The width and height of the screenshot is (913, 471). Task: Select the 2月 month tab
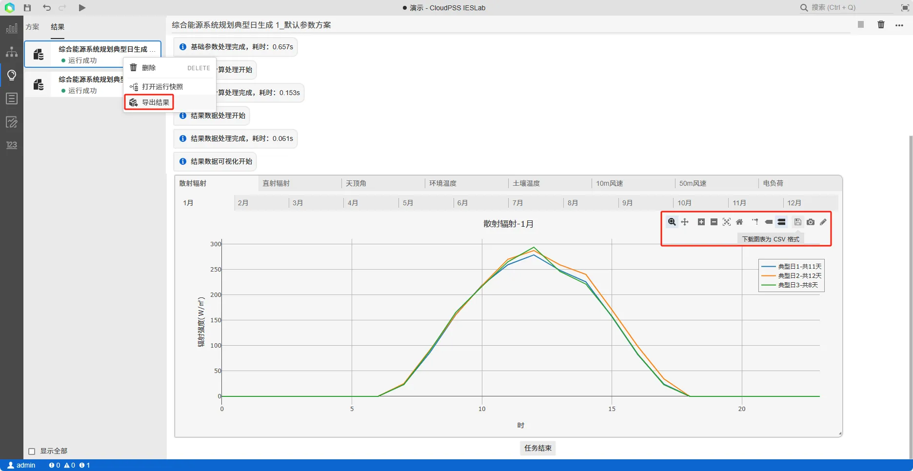(261, 203)
